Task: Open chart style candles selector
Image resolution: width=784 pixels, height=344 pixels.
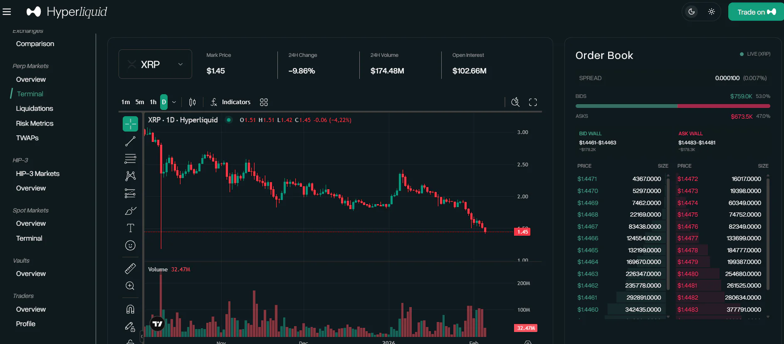Action: pos(192,102)
